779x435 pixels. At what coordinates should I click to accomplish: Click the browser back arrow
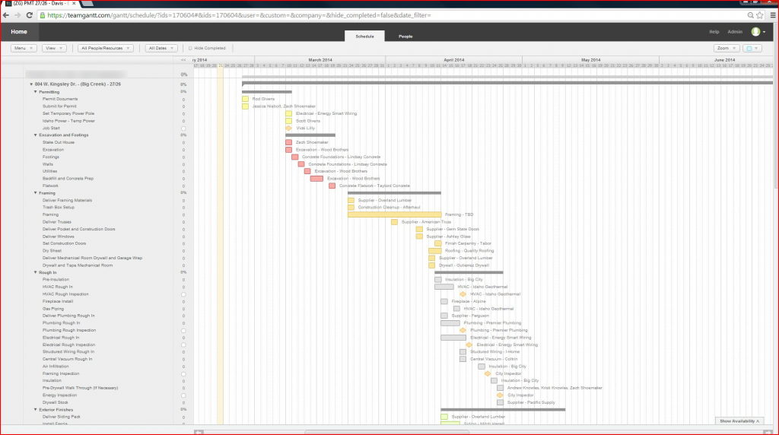click(6, 15)
